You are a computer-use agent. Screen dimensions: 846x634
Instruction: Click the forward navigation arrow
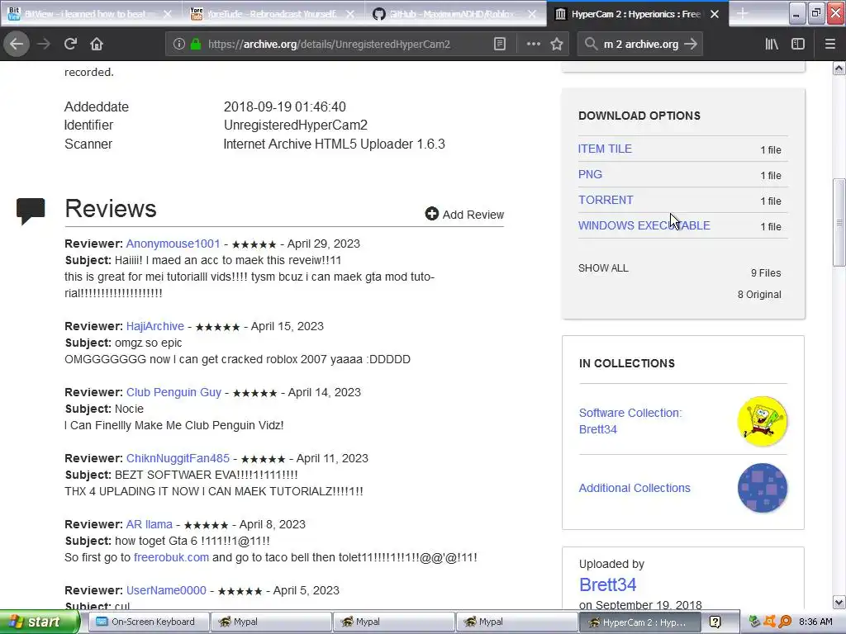point(44,45)
